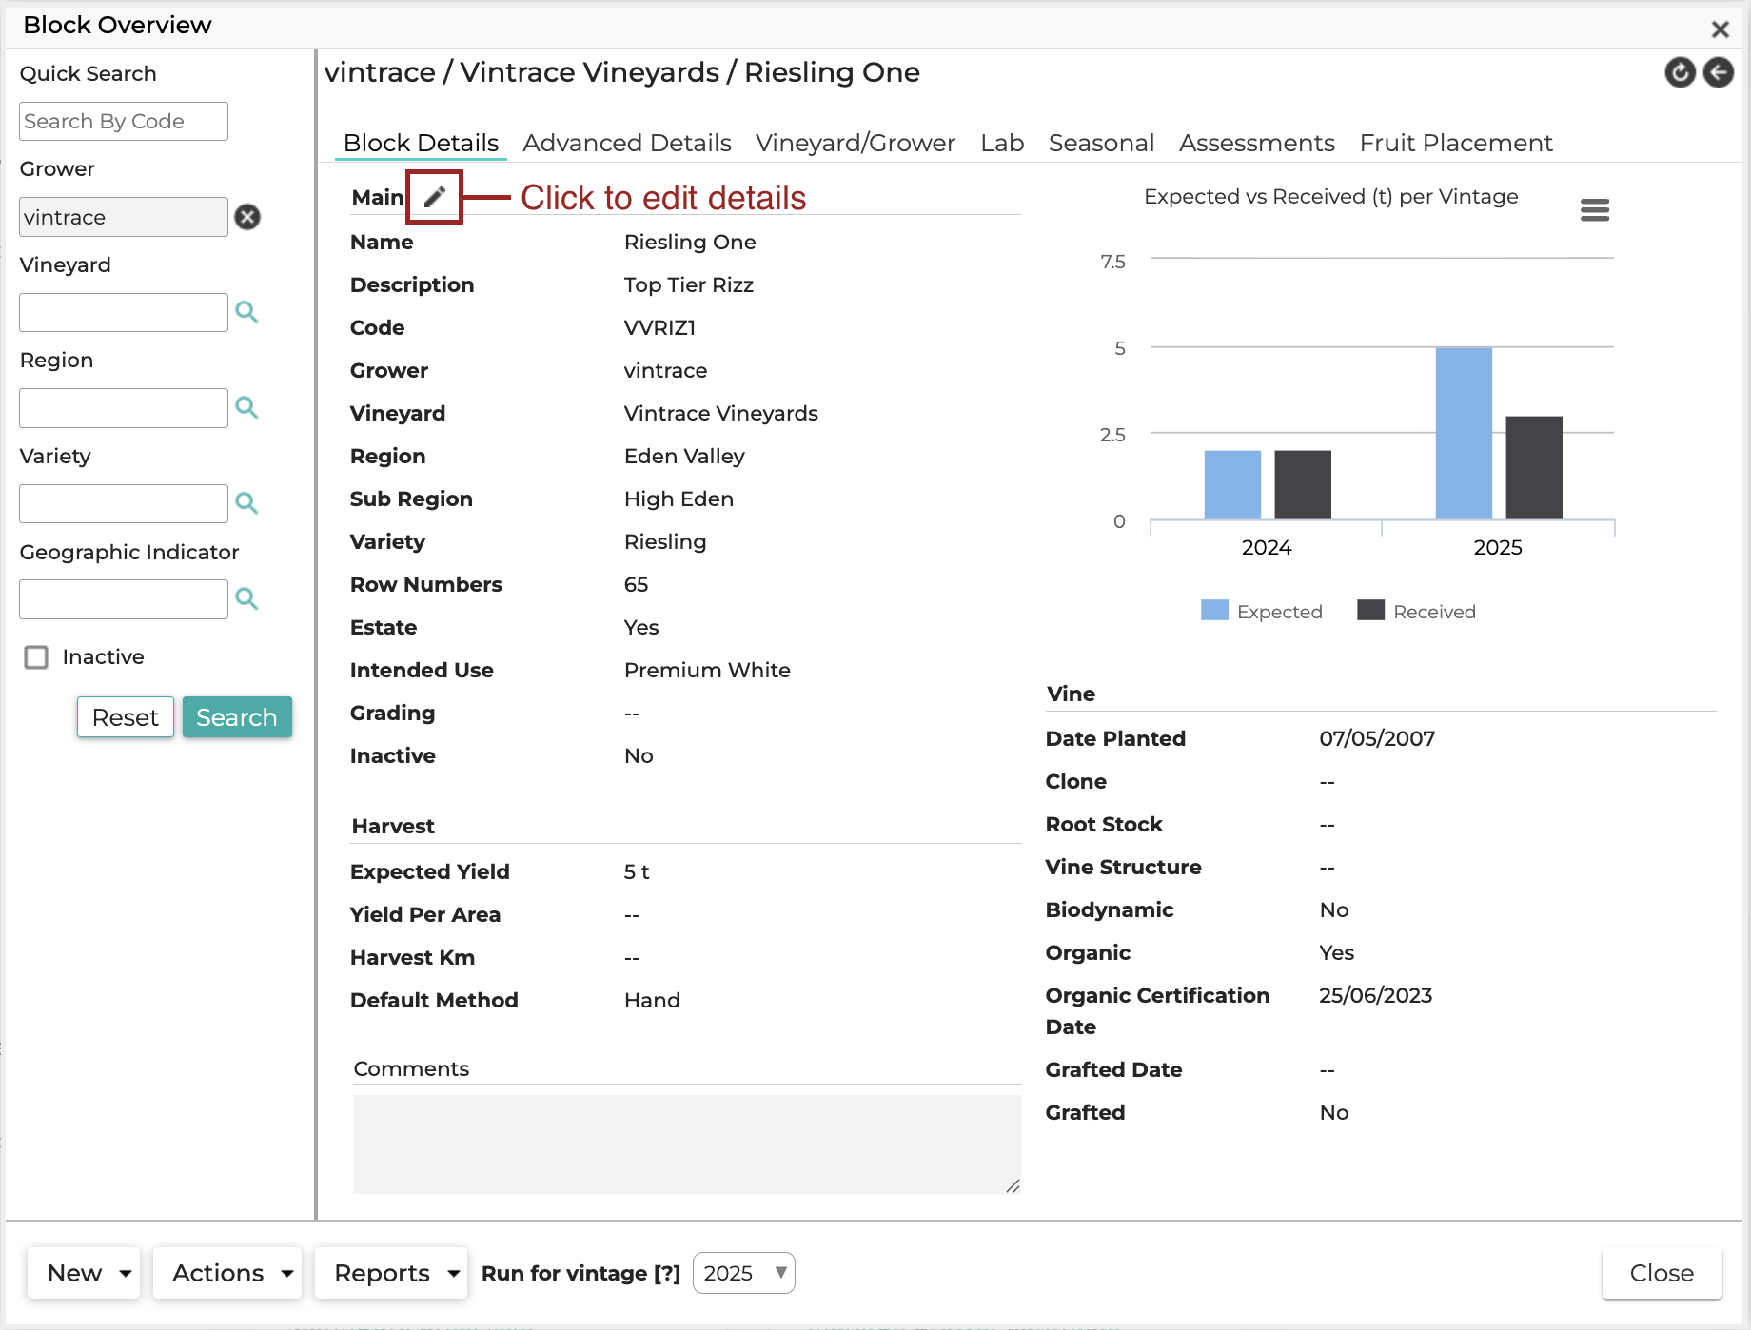Image resolution: width=1751 pixels, height=1330 pixels.
Task: Toggle the Received series in chart legend
Action: (1417, 611)
